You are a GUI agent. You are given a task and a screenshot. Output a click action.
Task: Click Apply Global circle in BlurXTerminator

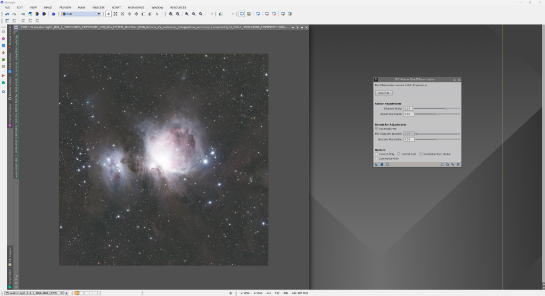pyautogui.click(x=387, y=165)
